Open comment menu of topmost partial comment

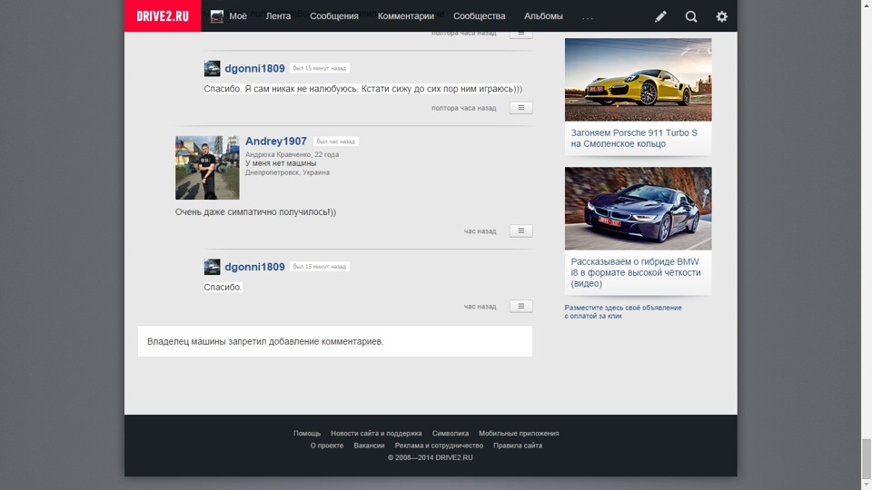521,34
